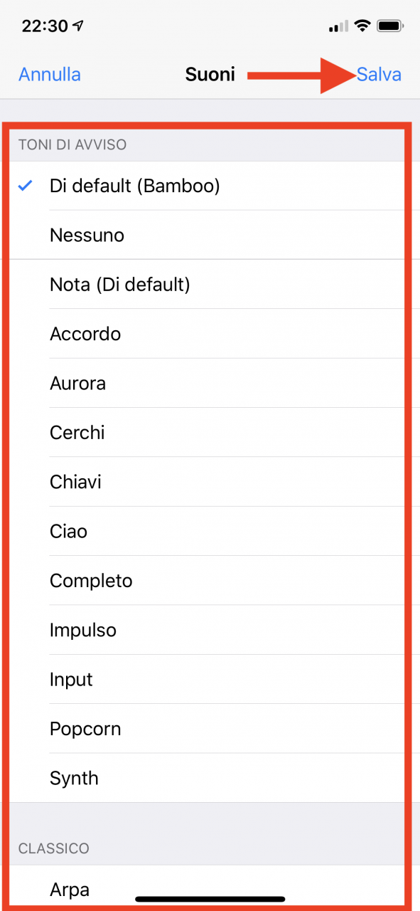Tap the cellular signal bars icon
This screenshot has width=420, height=911.
pyautogui.click(x=338, y=27)
